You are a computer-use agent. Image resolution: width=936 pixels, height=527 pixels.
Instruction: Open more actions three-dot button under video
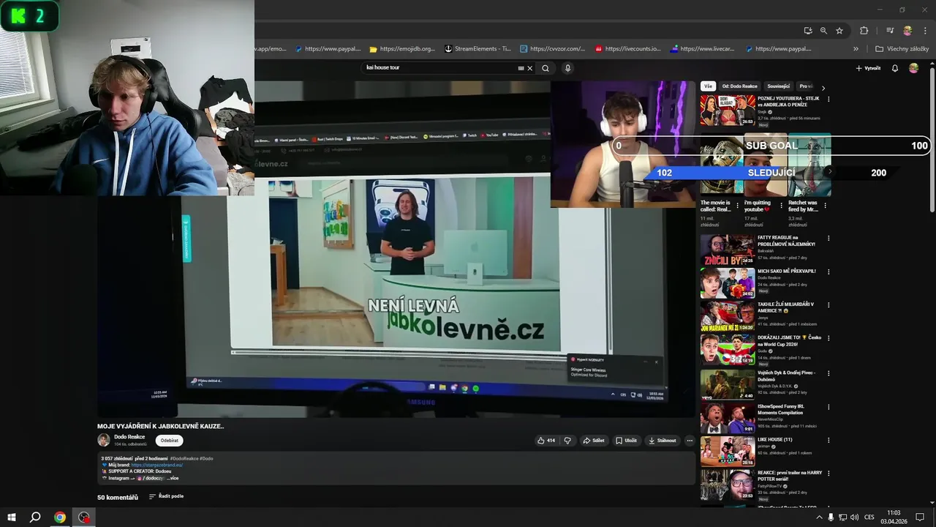689,441
